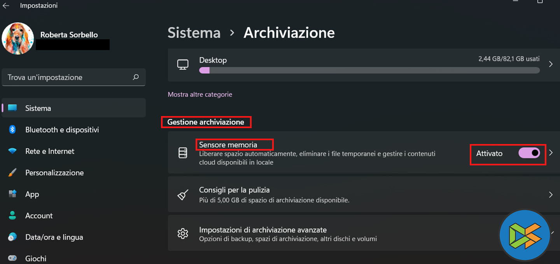Click the Bluetooth e dispositivi icon
Screen dimensions: 560x264
[12, 130]
